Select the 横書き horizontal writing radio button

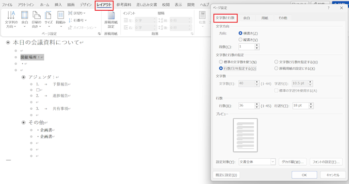[x=240, y=33]
